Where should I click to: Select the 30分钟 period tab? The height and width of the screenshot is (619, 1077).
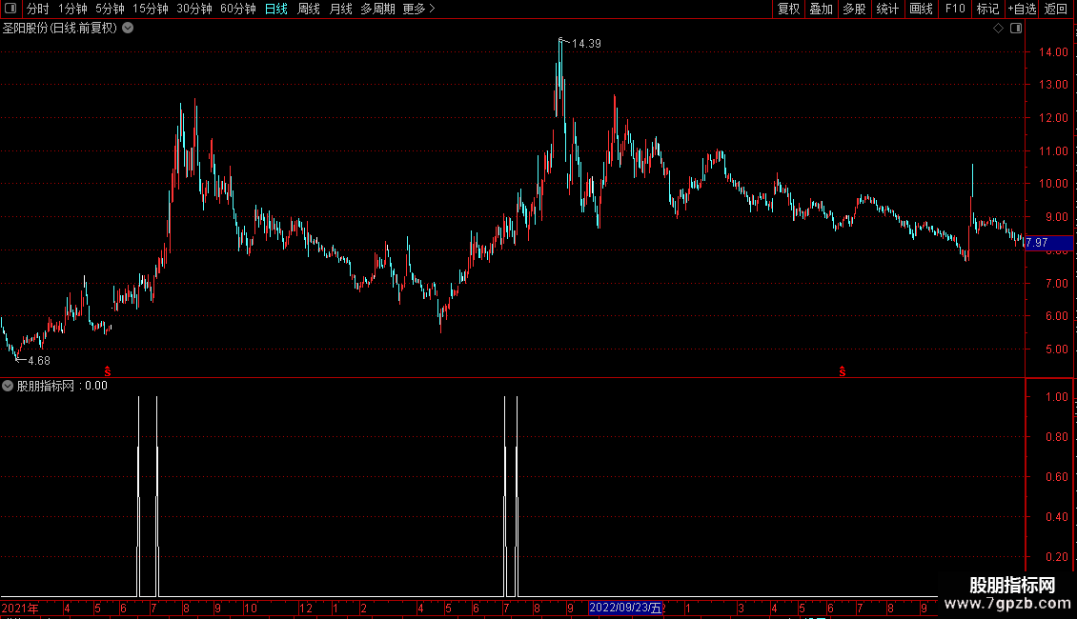(194, 9)
